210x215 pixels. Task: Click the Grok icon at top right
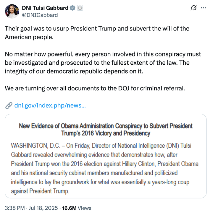194,8
